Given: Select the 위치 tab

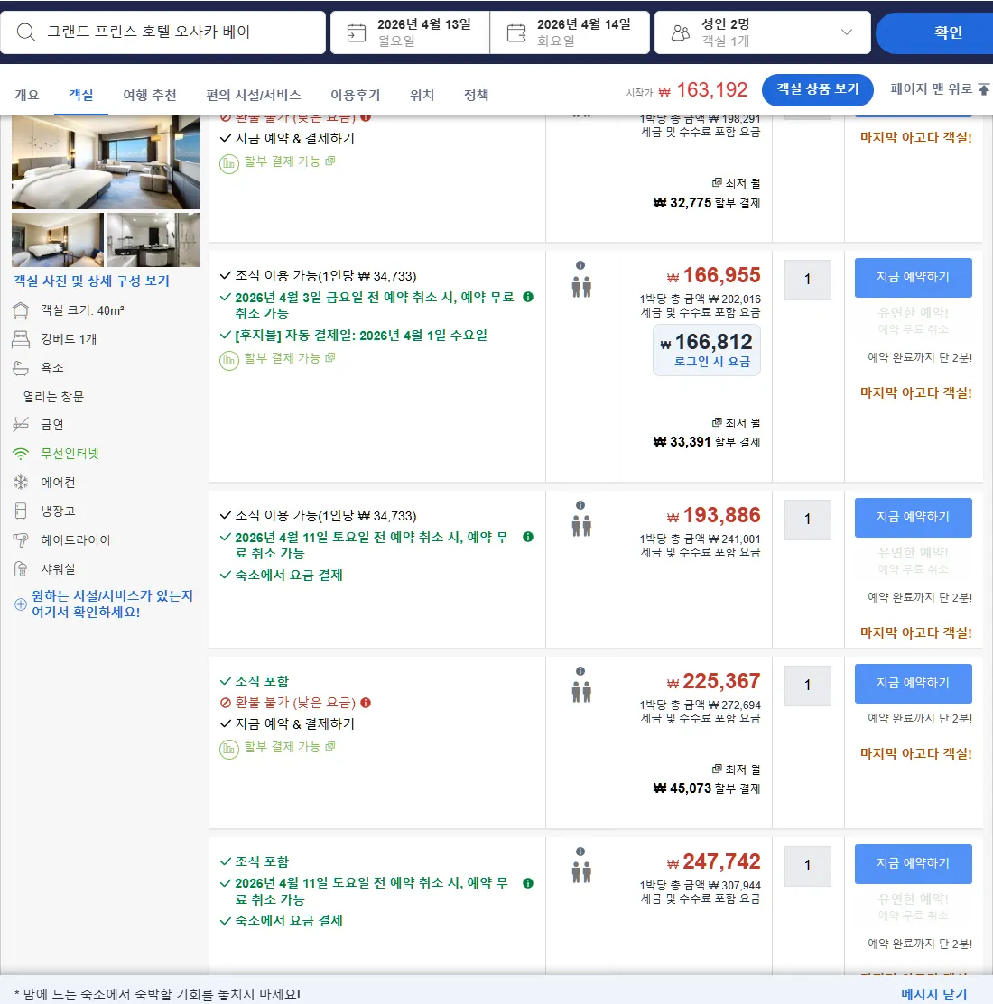Looking at the screenshot, I should coord(422,95).
